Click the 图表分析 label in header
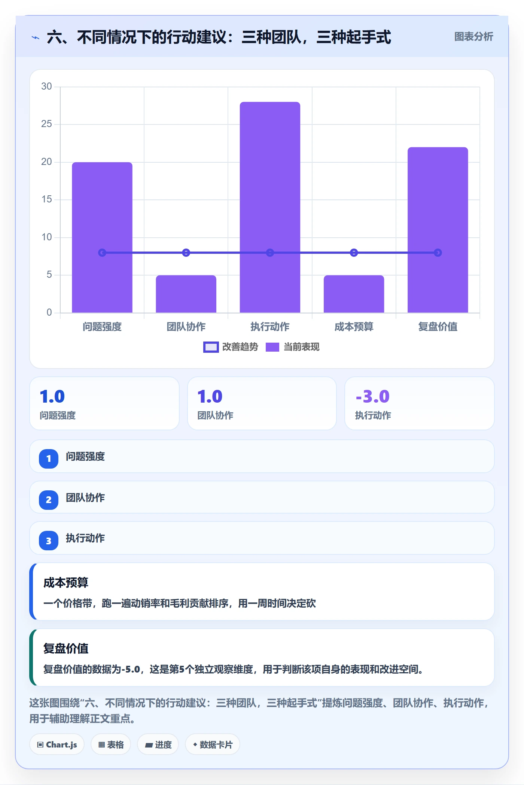Viewport: 524px width, 785px height. click(x=473, y=37)
